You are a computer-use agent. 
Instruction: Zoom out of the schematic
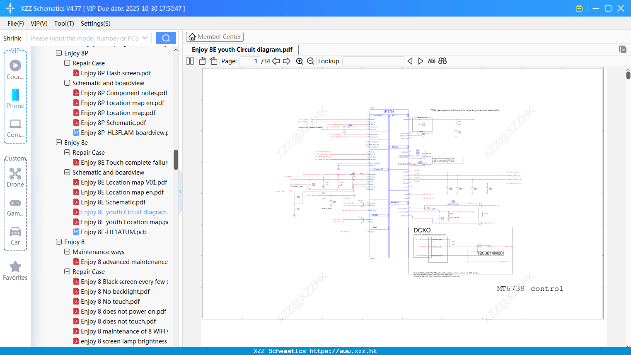pos(310,61)
